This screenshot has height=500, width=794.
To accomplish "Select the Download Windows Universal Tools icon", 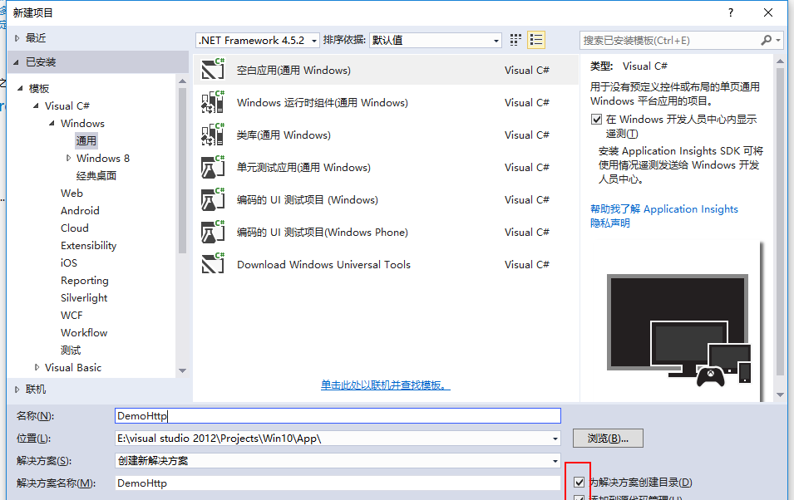I will 213,263.
